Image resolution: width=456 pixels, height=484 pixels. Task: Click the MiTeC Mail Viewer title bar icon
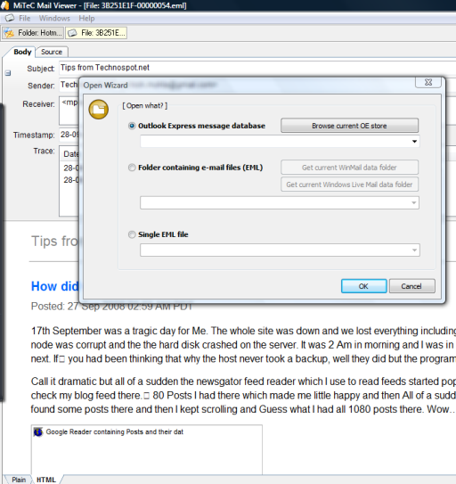pos(5,5)
